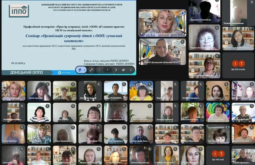Select Ольга Кравченко participant tile
255x165 pixels.
coord(65,134)
